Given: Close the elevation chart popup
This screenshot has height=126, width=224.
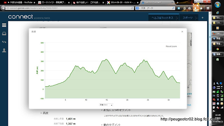Looking at the screenshot, I should point(182,31).
